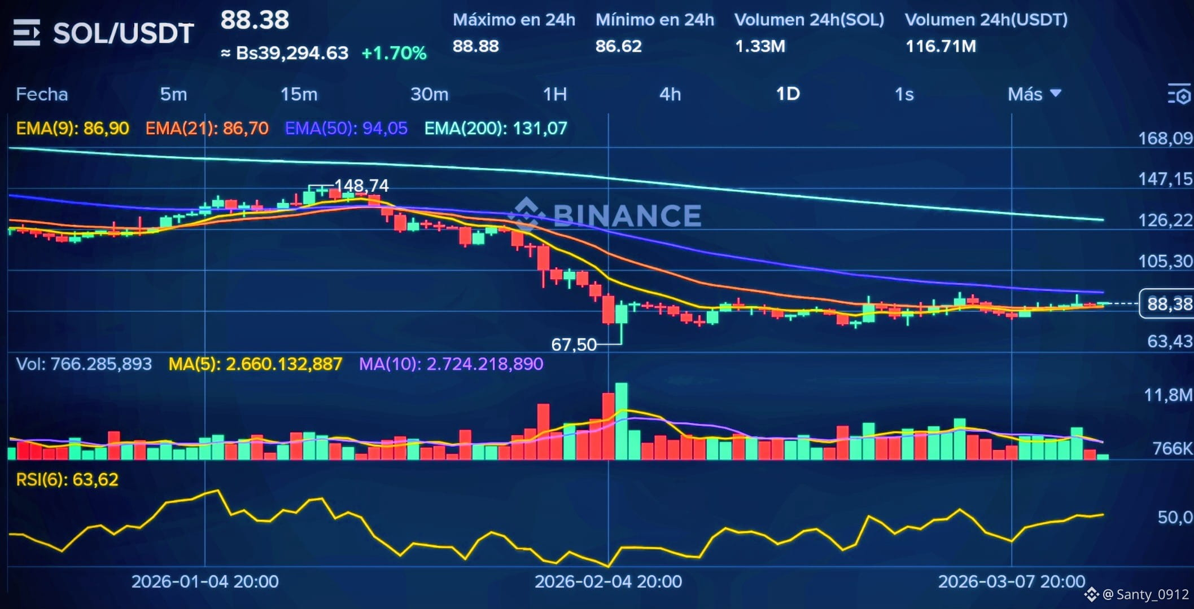This screenshot has width=1194, height=609.
Task: Switch to the 4h timeframe
Action: coord(670,94)
